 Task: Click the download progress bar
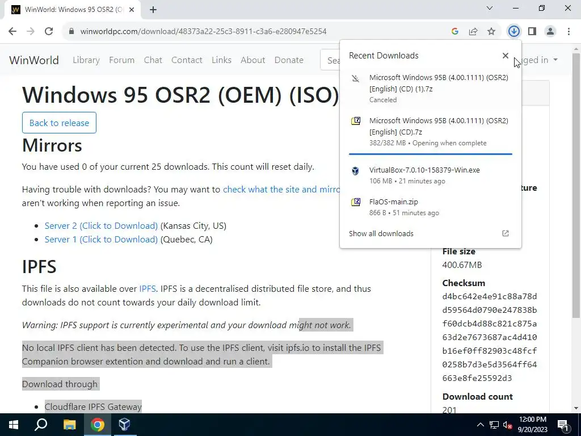point(430,154)
